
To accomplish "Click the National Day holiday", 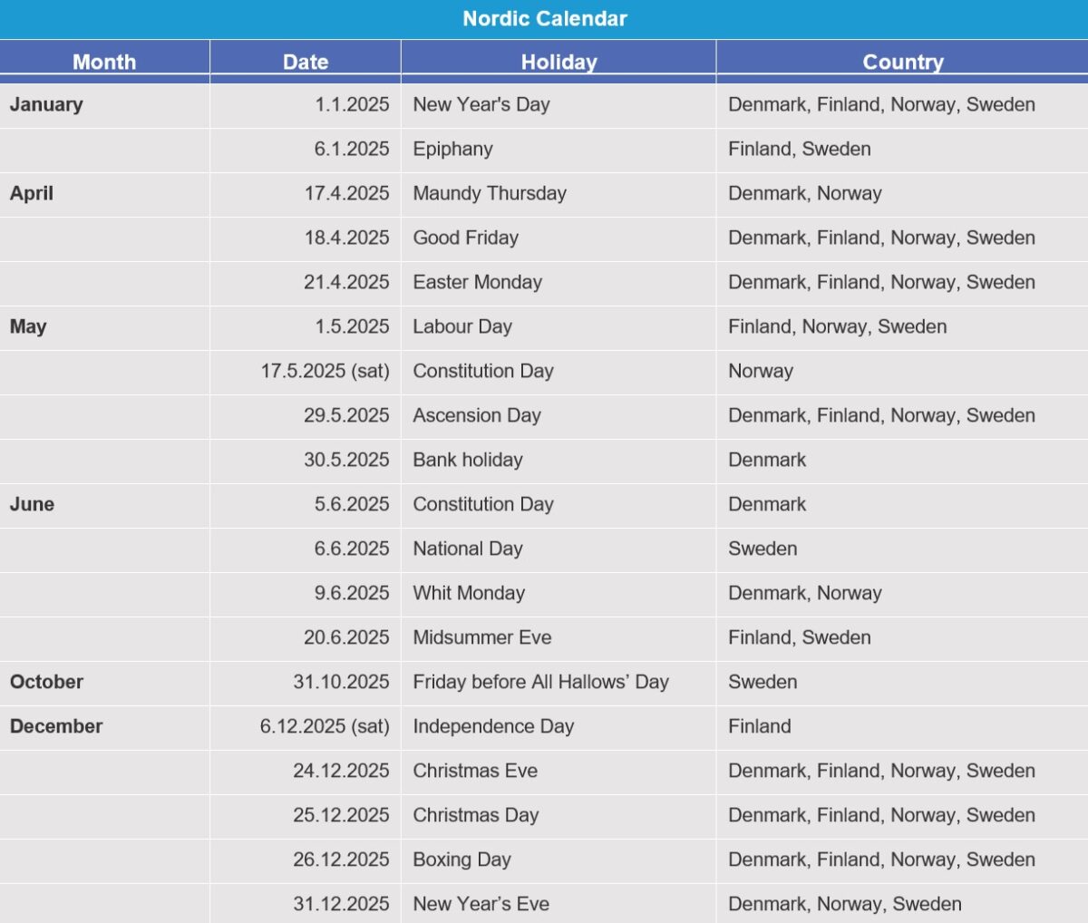I will coord(468,549).
